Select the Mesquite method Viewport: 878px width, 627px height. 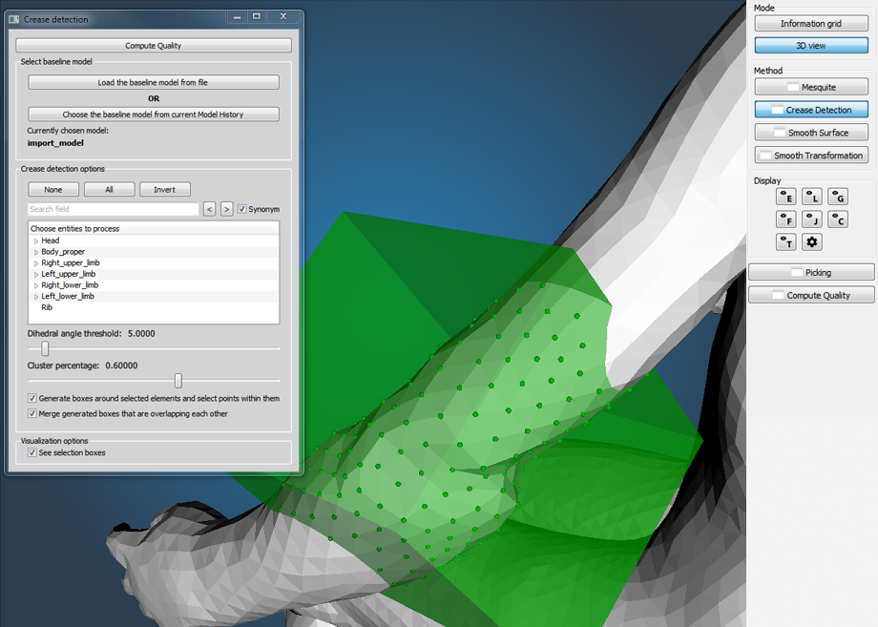[811, 87]
